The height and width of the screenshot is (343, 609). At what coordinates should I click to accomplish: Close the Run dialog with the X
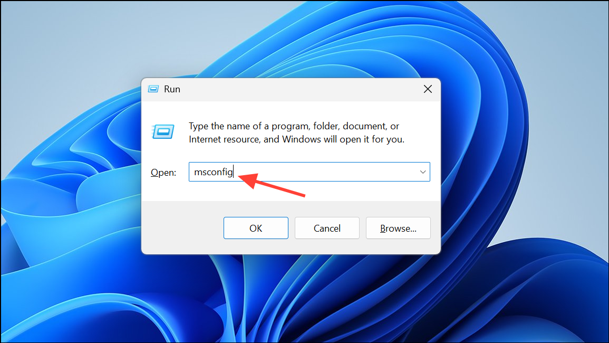pos(428,89)
